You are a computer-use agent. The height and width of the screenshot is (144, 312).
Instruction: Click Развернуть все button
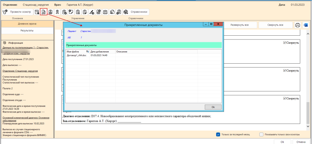pyautogui.click(x=239, y=25)
